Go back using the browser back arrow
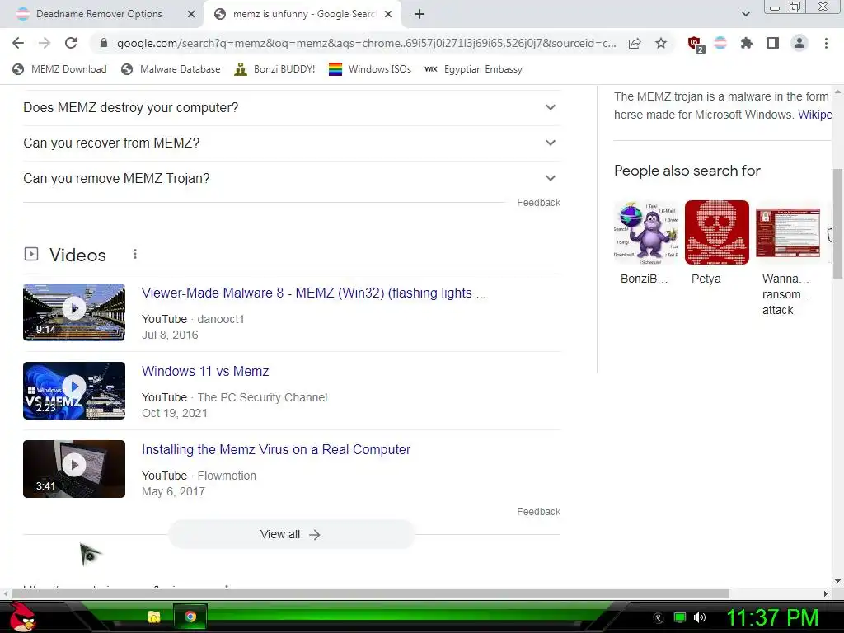This screenshot has height=633, width=844. 18,43
